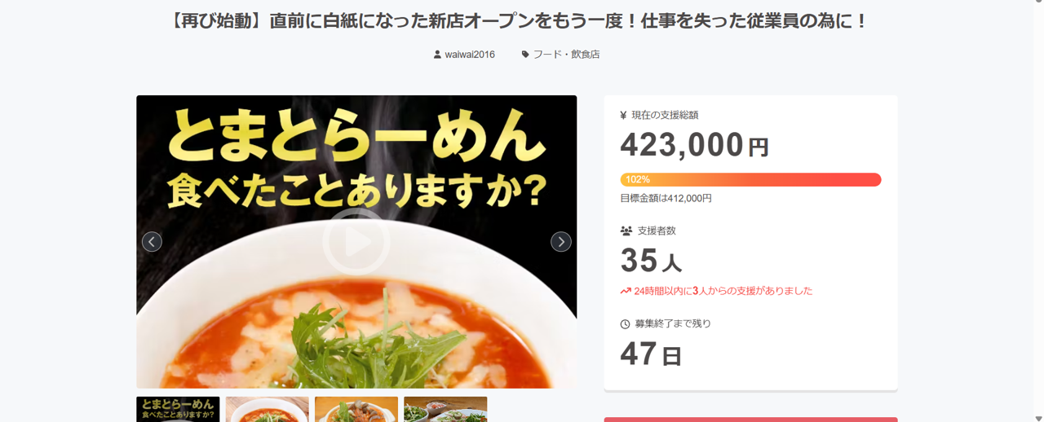Image resolution: width=1044 pixels, height=422 pixels.
Task: Select fourth thumbnail with salad dishes
Action: (x=445, y=409)
